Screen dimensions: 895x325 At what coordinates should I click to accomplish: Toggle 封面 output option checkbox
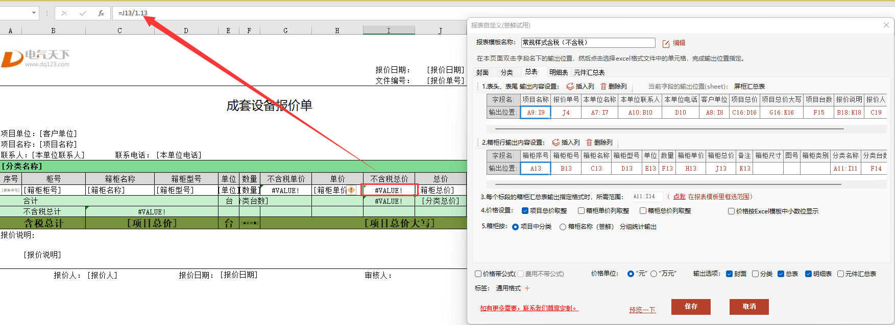coord(729,274)
